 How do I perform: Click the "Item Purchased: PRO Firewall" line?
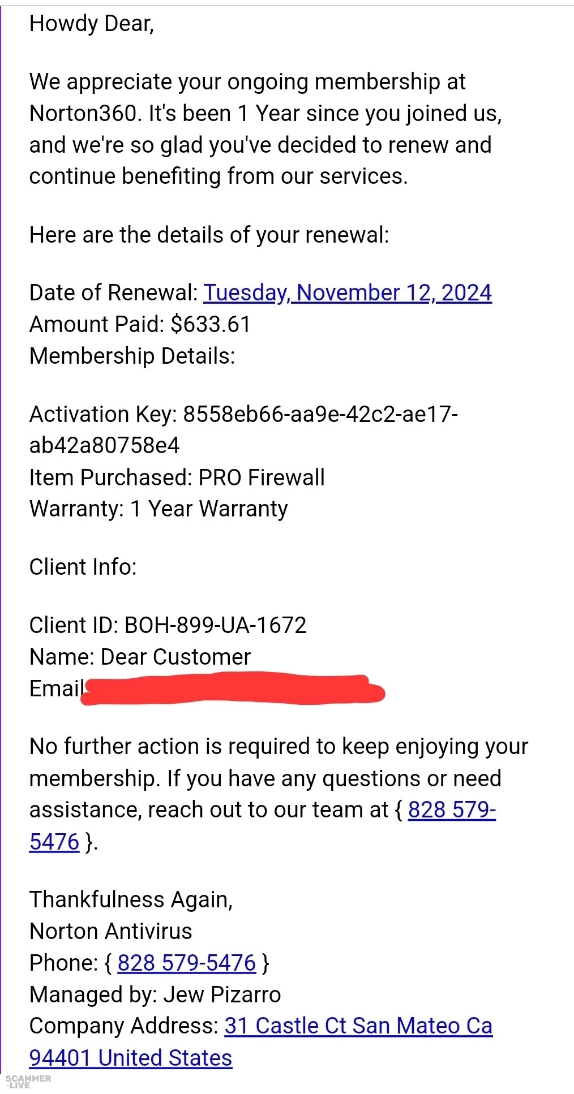[177, 477]
